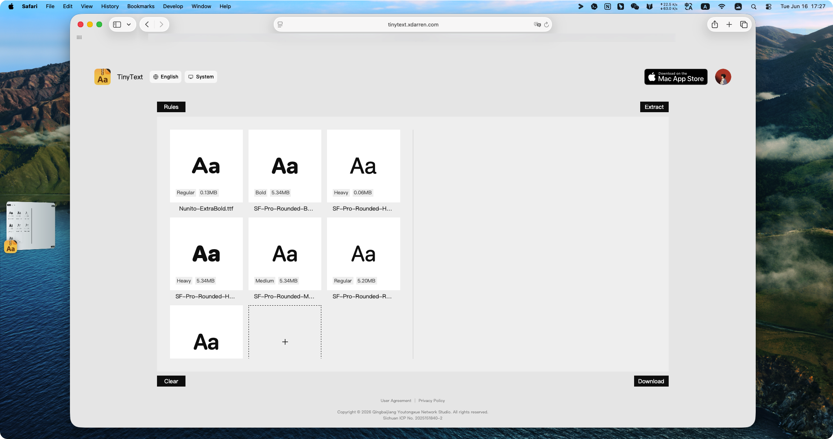Select the SF-Pro-Rounded-B… Bold font card
Viewport: 833px width, 439px height.
[285, 166]
